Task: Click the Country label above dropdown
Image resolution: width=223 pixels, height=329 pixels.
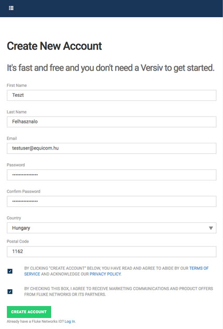Action: tap(14, 218)
